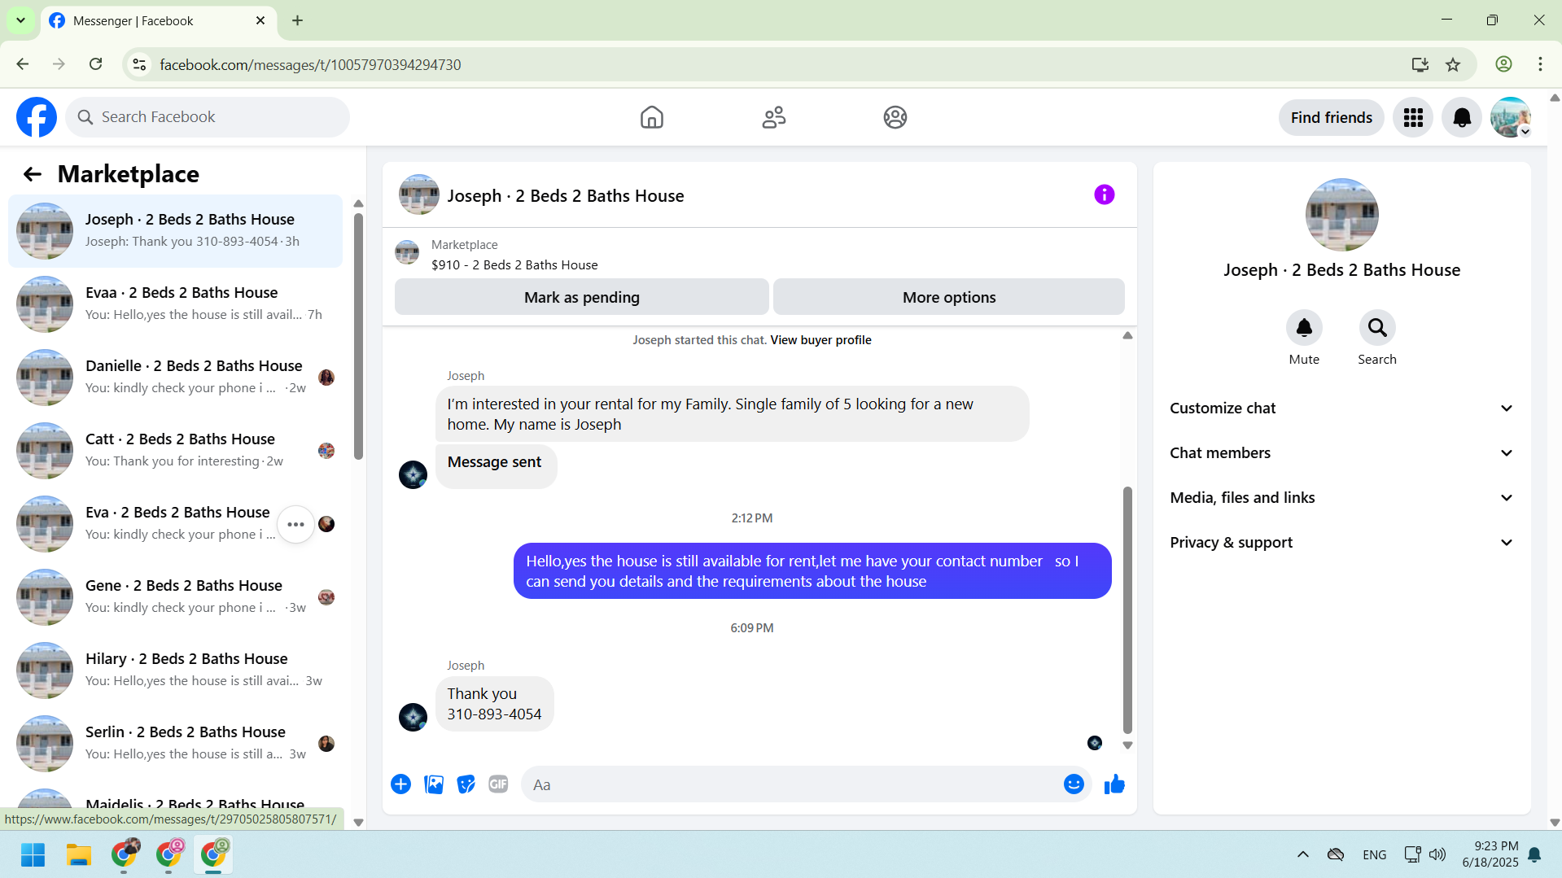1562x878 pixels.
Task: Click the ENG language indicator
Action: [1374, 855]
